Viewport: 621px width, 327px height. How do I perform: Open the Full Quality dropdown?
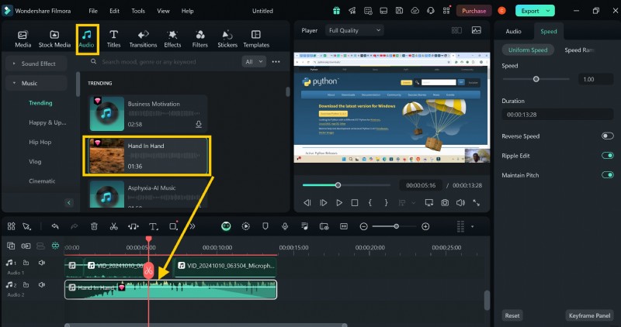355,30
